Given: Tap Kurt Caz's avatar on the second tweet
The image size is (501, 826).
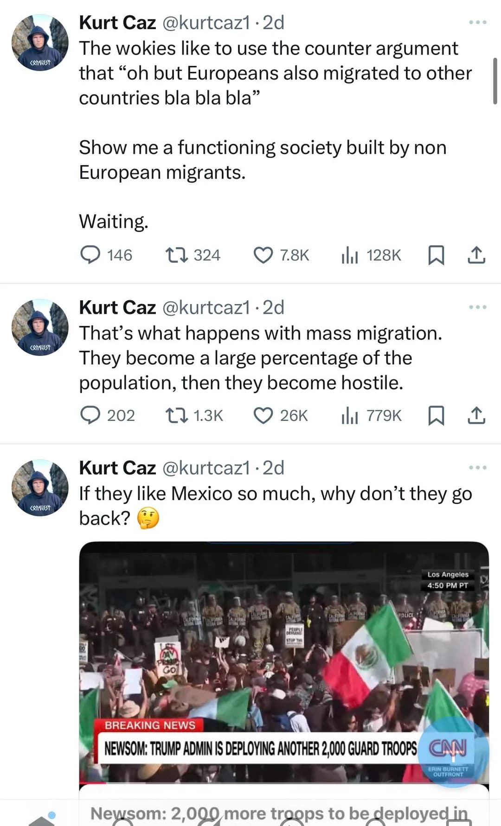Looking at the screenshot, I should click(40, 327).
